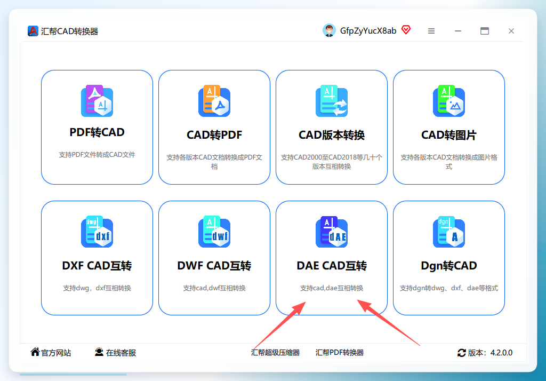Click the user avatar icon
Viewport: 546px width, 381px height.
tap(329, 30)
